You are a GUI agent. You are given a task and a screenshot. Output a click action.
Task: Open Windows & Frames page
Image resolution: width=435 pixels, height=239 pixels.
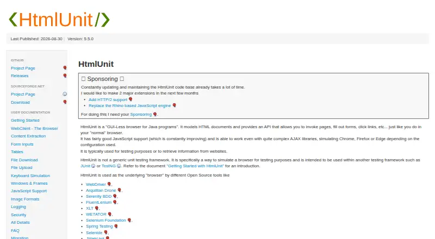29,183
